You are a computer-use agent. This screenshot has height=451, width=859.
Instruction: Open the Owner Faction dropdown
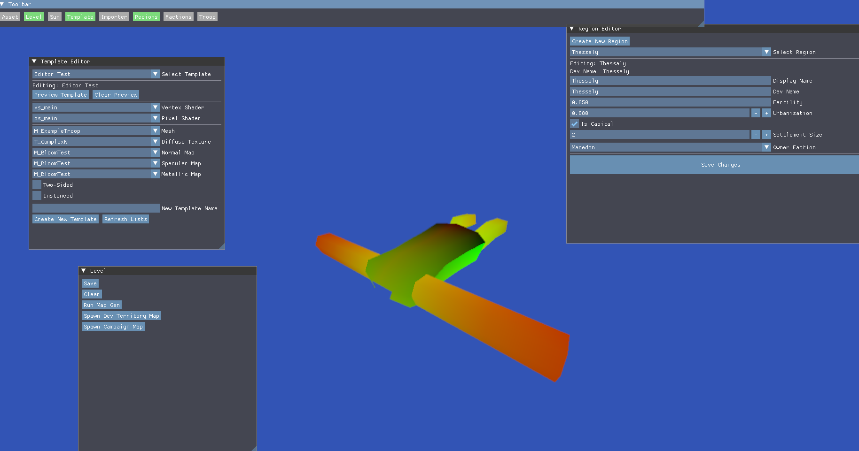click(671, 147)
